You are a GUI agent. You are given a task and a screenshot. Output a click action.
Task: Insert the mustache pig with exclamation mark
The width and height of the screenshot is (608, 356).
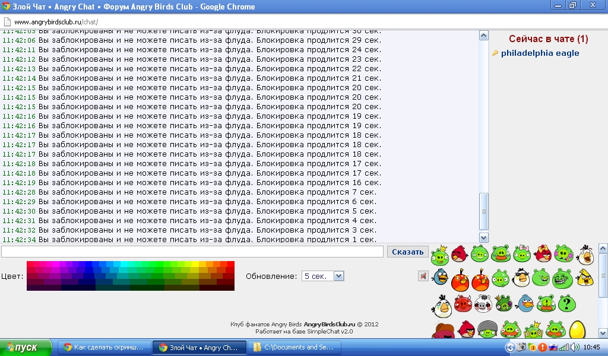[x=546, y=304]
